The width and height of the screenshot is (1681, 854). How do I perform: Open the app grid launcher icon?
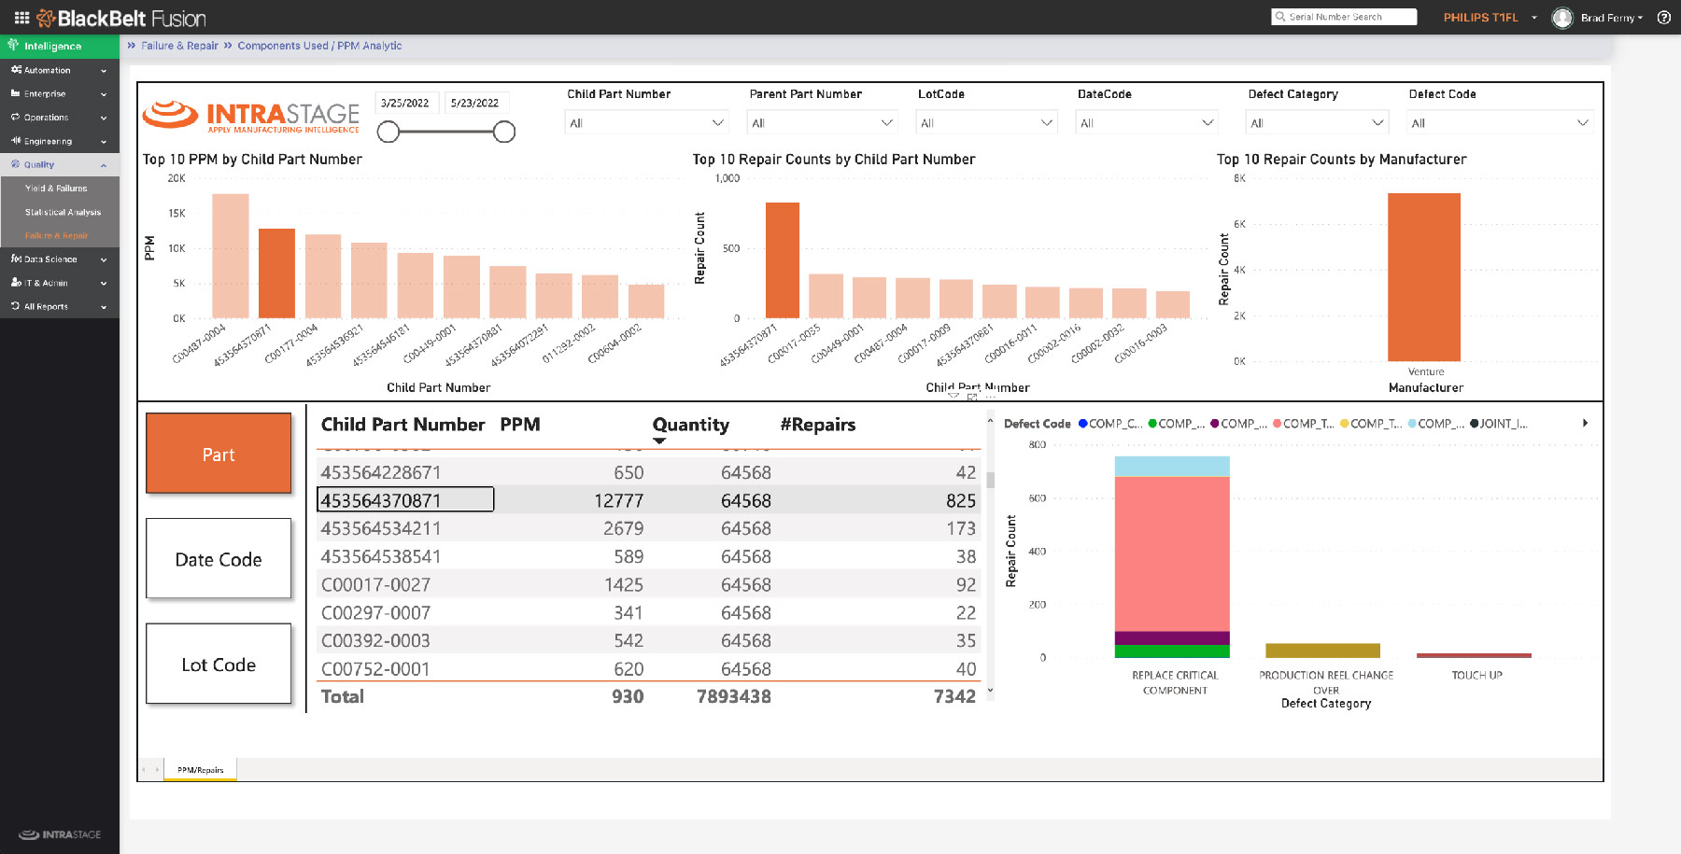(x=21, y=17)
